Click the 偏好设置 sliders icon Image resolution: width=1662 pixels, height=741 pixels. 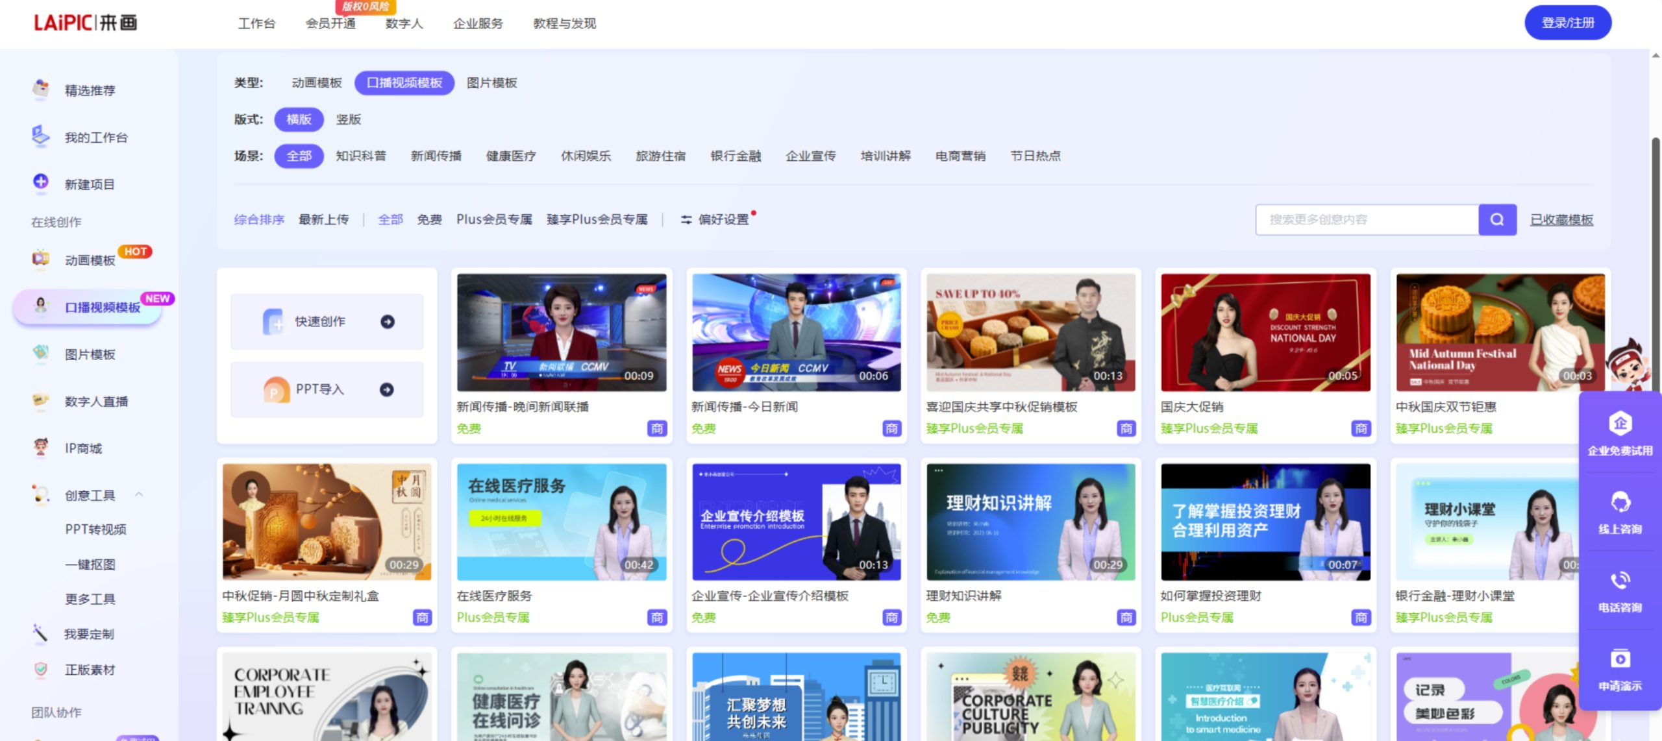tap(686, 219)
